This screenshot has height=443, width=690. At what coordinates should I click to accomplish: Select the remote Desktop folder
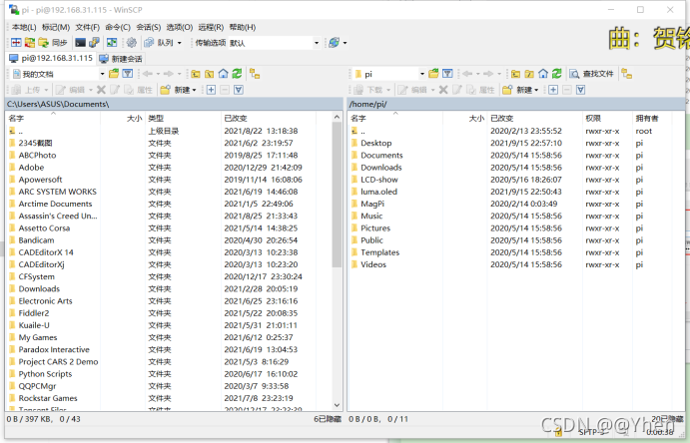(375, 143)
